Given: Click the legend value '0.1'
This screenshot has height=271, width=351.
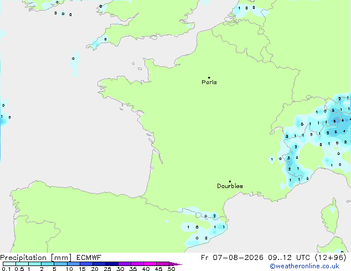Looking at the screenshot, I should pos(6,269).
